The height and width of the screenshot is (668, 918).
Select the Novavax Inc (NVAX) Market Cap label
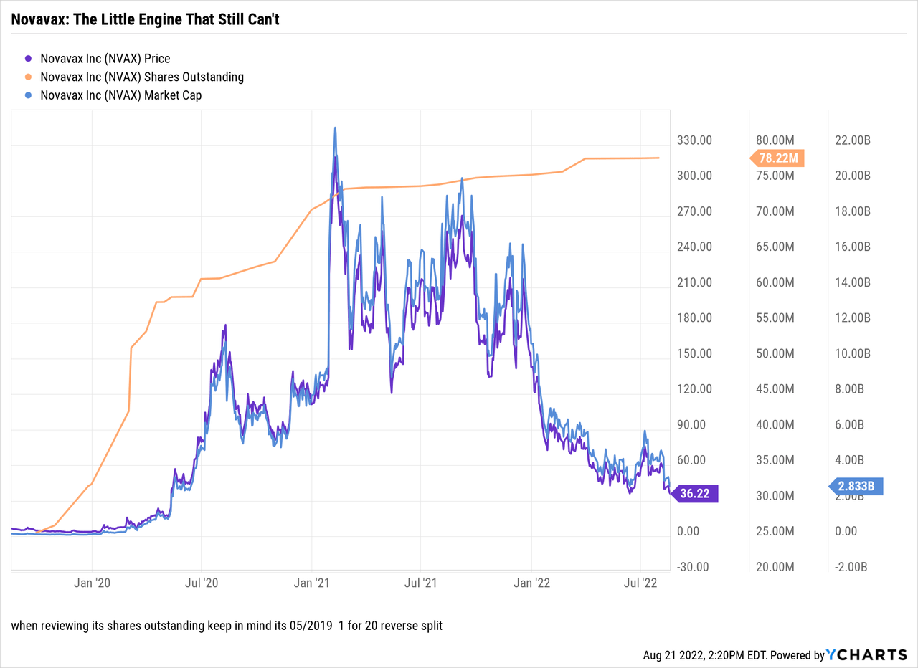[x=121, y=95]
